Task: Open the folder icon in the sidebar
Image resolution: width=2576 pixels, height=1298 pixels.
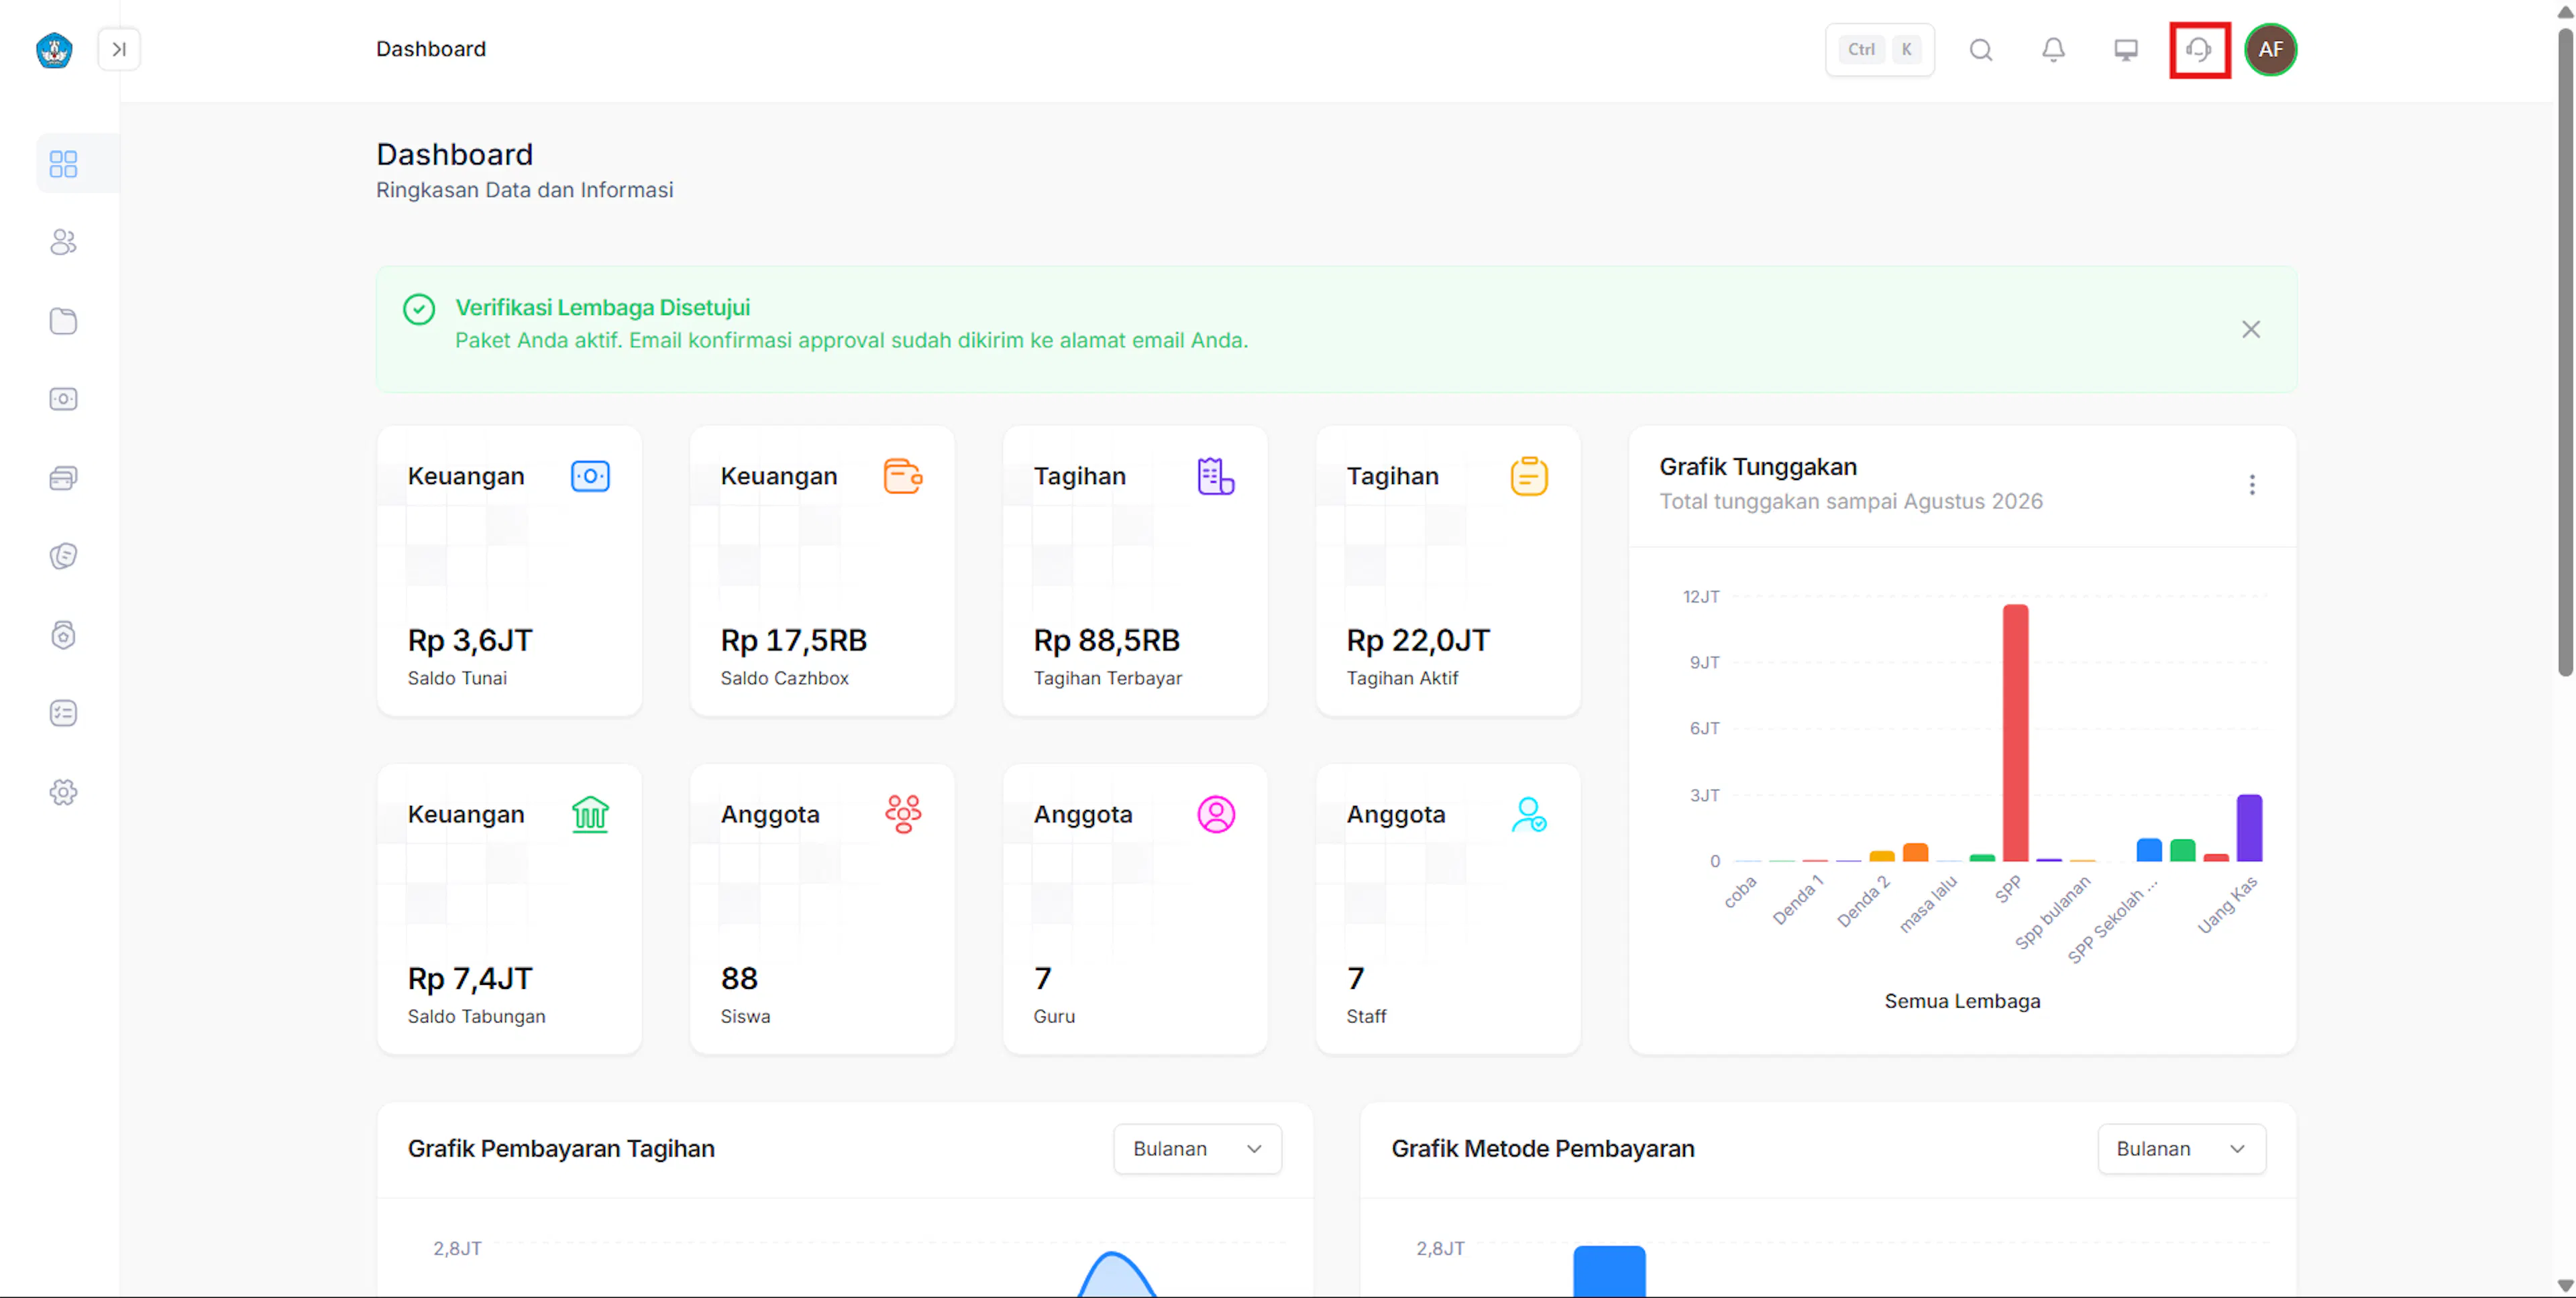Action: tap(63, 320)
